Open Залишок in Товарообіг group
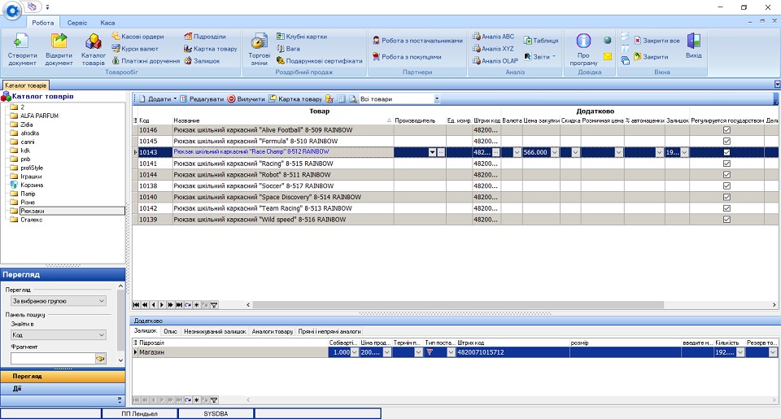This screenshot has width=781, height=419. [202, 61]
